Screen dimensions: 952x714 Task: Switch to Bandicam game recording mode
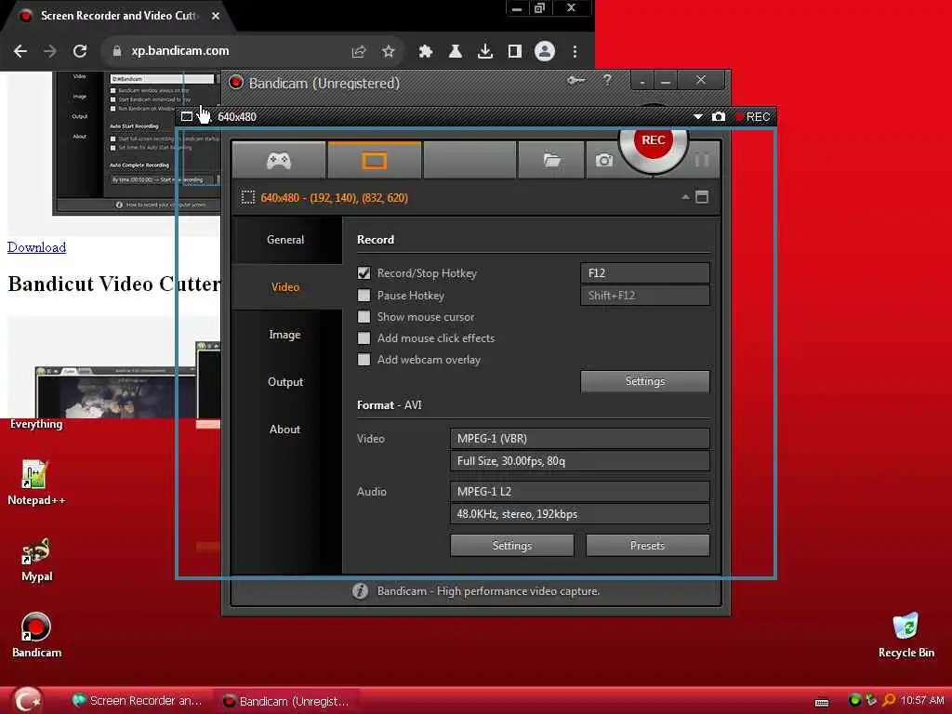pyautogui.click(x=279, y=160)
